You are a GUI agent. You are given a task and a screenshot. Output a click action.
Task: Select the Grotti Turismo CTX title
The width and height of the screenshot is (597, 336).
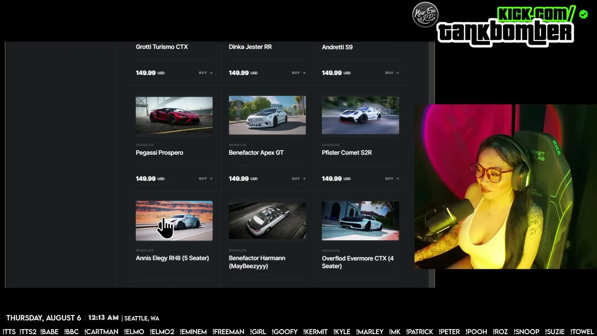click(162, 47)
